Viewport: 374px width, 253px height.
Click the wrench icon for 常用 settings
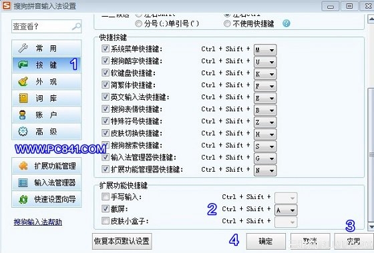click(23, 48)
